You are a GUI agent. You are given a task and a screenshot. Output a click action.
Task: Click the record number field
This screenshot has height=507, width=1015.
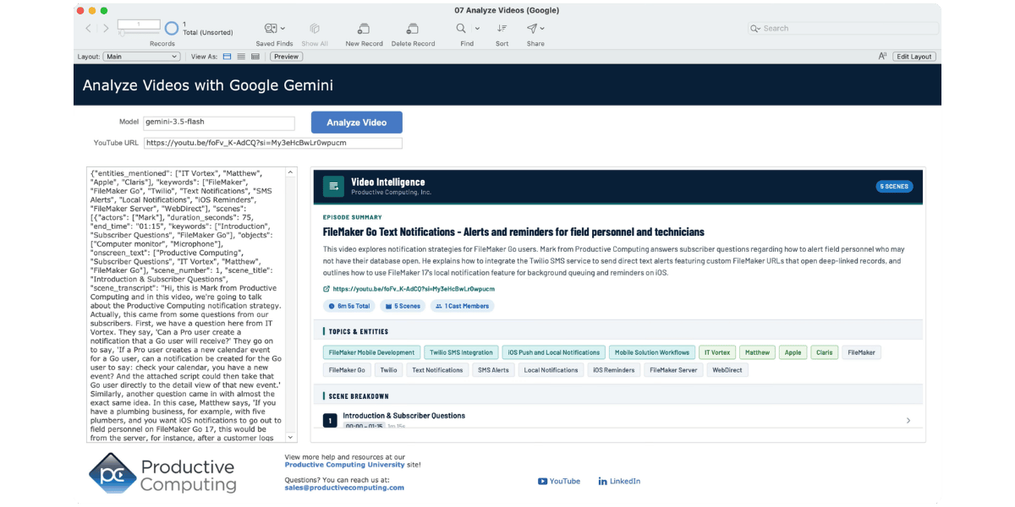coord(137,25)
